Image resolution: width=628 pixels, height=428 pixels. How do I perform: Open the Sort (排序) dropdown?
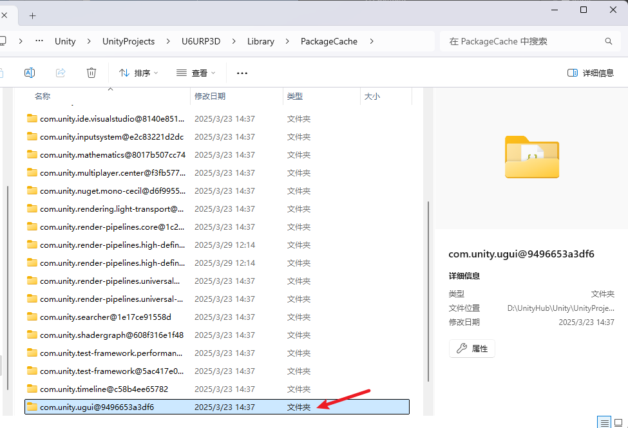(x=138, y=73)
